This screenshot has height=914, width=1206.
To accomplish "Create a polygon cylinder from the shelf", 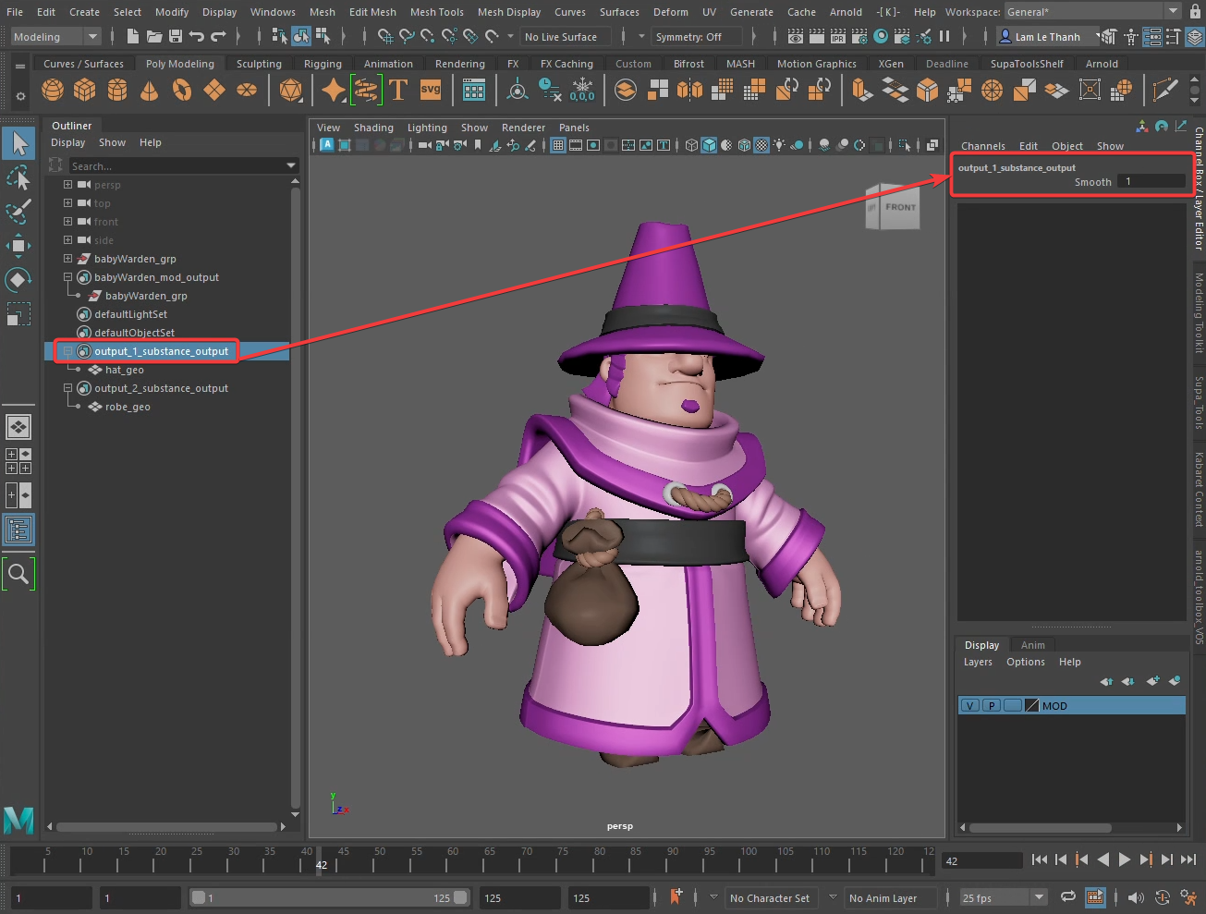I will (117, 90).
